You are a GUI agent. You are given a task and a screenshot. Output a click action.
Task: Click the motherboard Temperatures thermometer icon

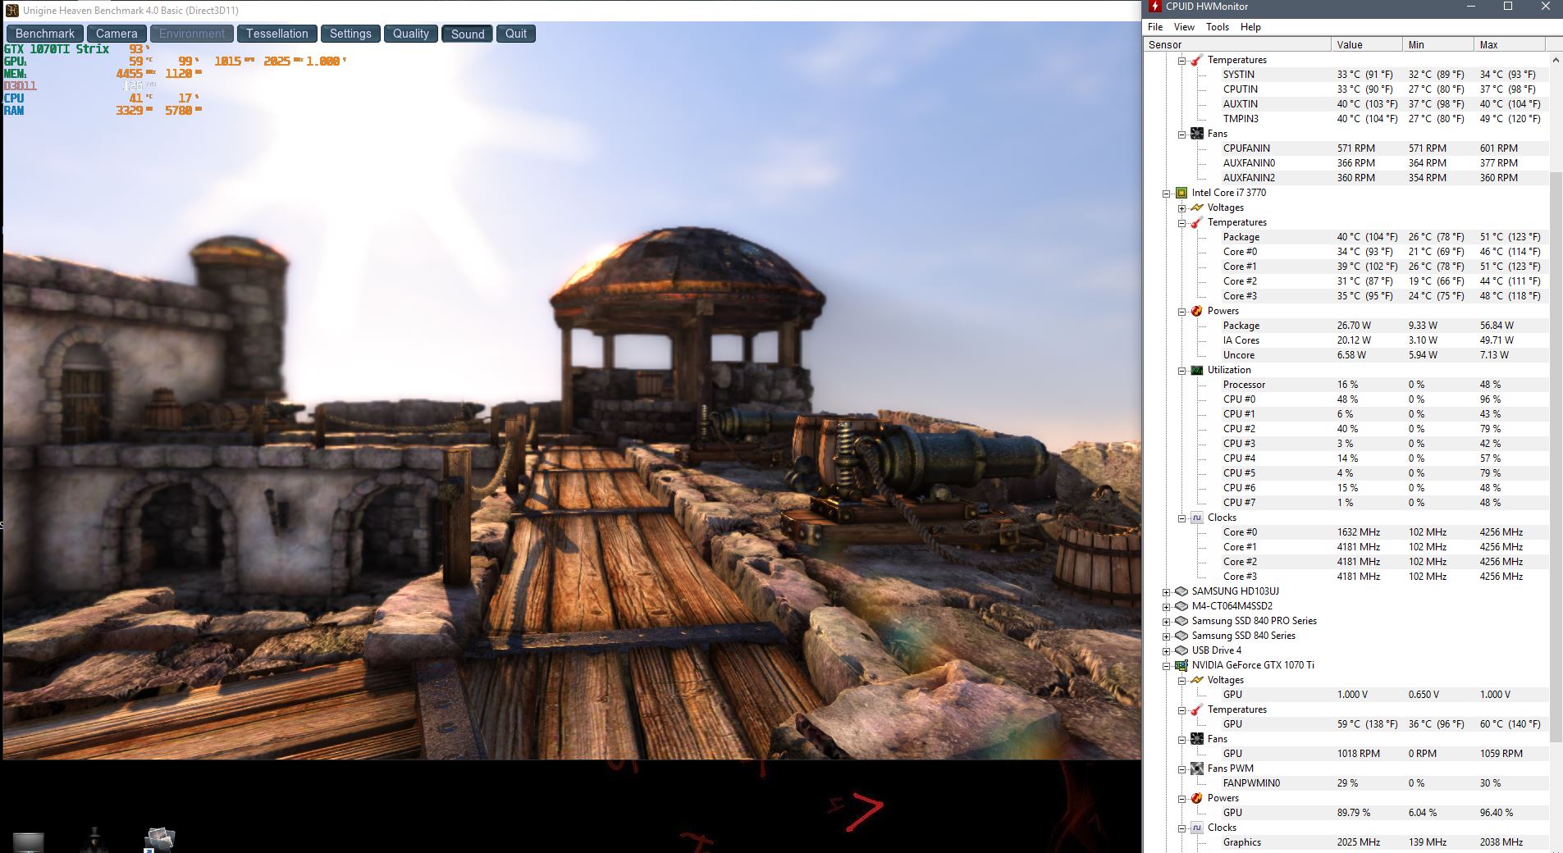click(1197, 60)
